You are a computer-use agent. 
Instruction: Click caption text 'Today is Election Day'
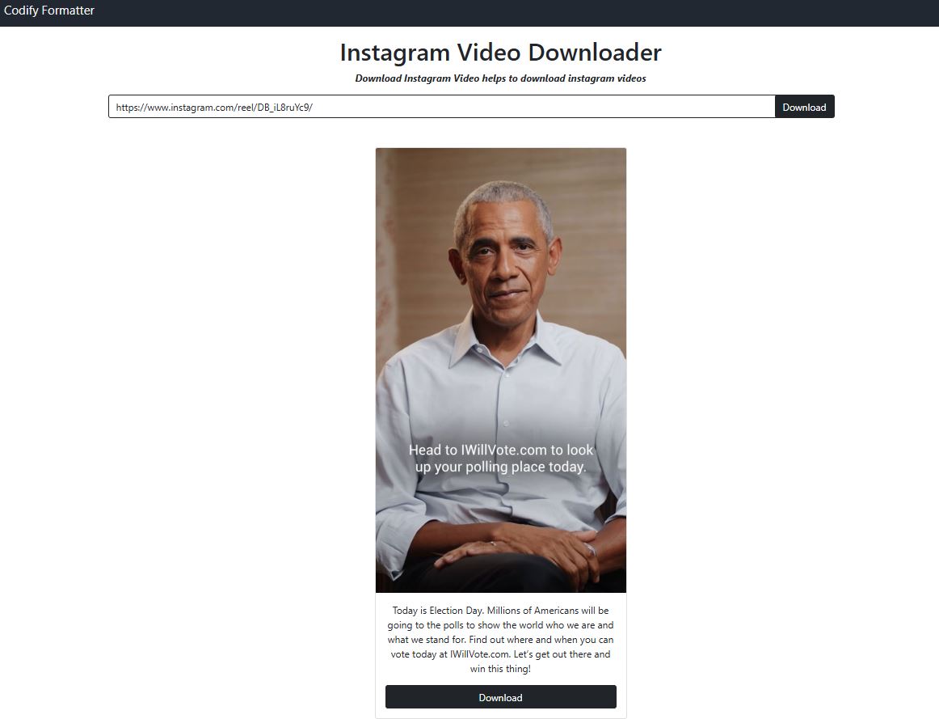click(437, 611)
